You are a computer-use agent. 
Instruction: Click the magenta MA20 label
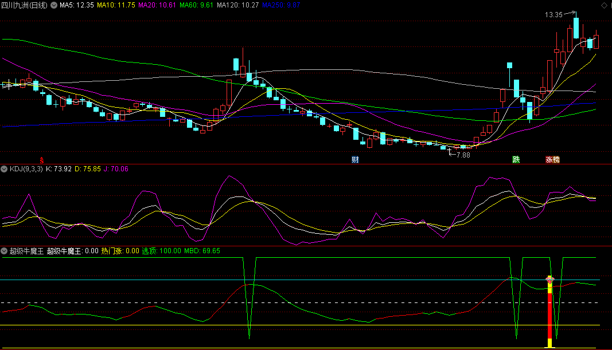(x=157, y=5)
